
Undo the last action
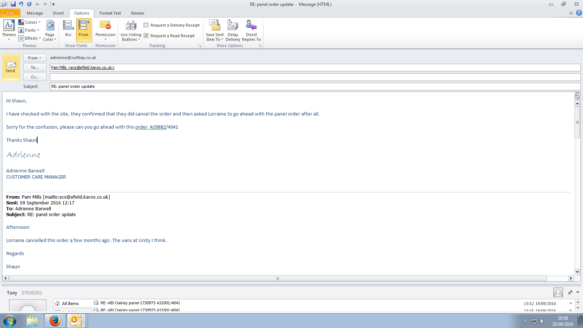click(x=21, y=4)
